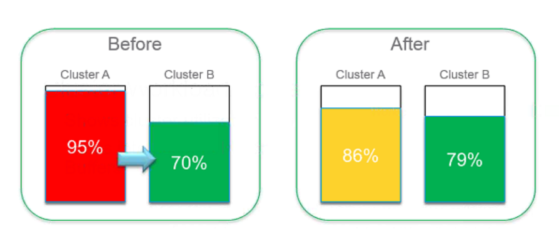
Task: Click the Cluster B label under Before
Action: point(189,75)
